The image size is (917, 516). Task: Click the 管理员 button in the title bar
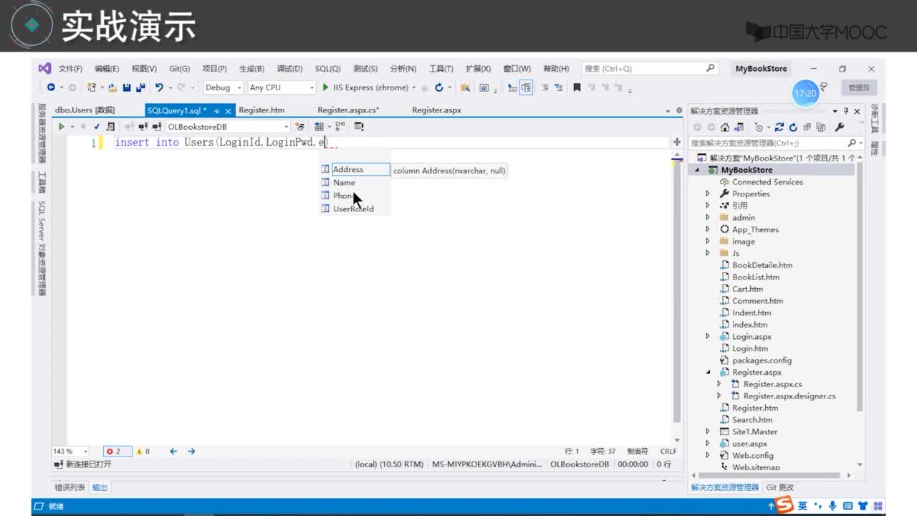tap(859, 87)
